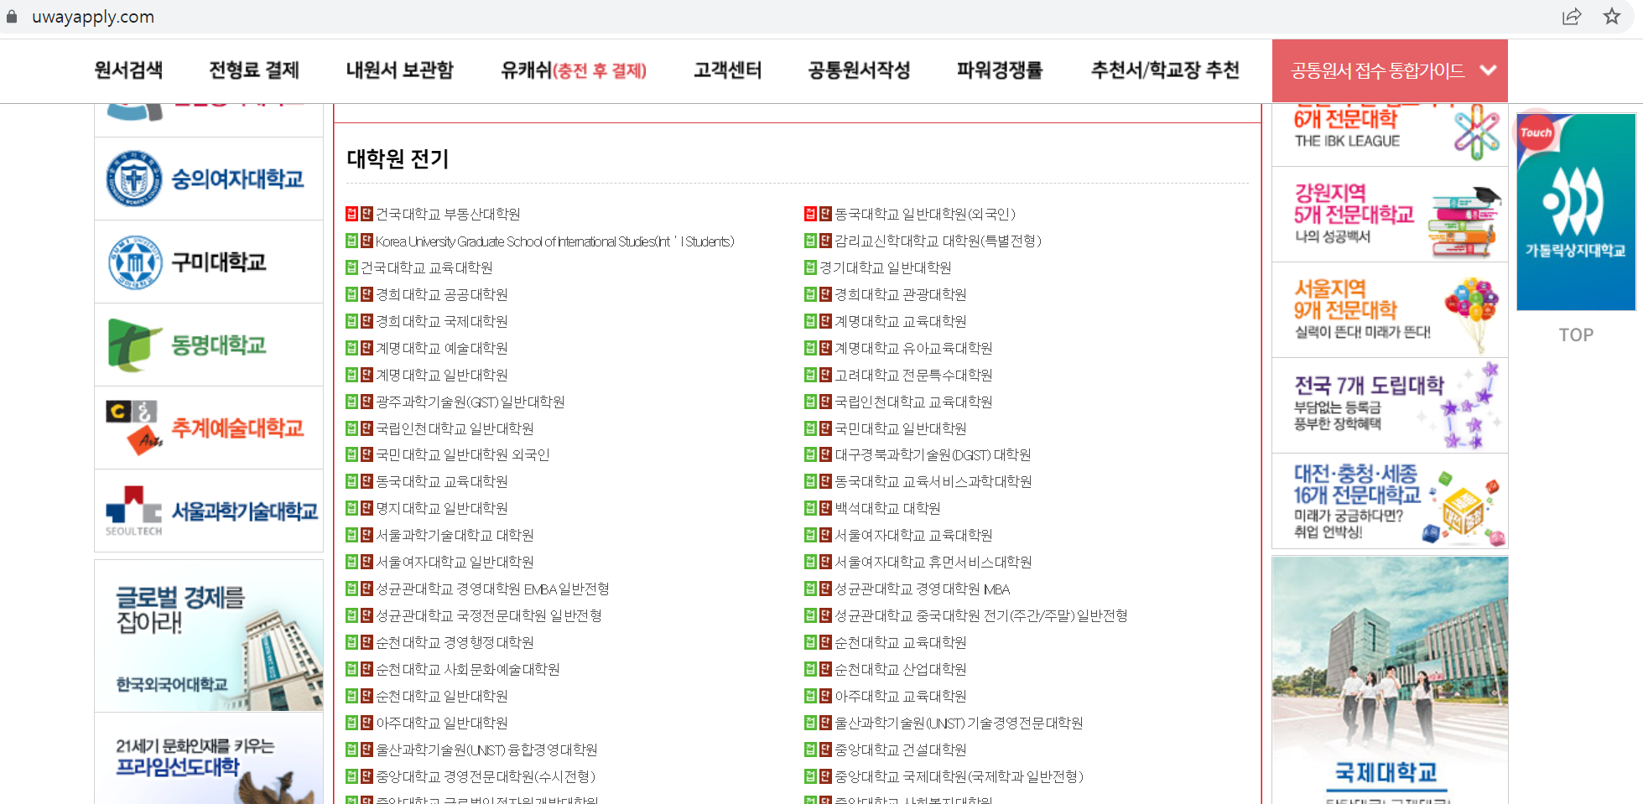
Task: Open the 중앙대학교 국제대학원(국제학과 일반전형) link
Action: (959, 776)
